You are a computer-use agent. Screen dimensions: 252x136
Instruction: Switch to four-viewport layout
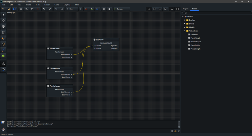coord(149,9)
